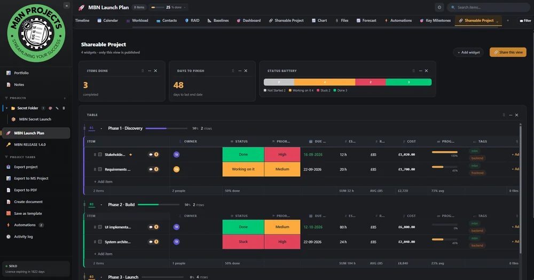
Task: Switch to the Timeline tab
Action: 82,20
